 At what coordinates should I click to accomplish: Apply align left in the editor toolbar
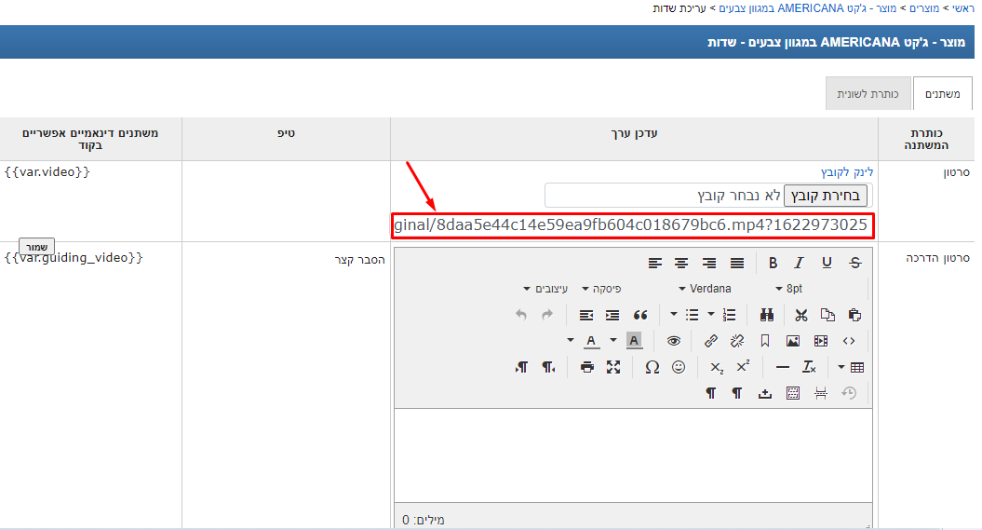[655, 263]
